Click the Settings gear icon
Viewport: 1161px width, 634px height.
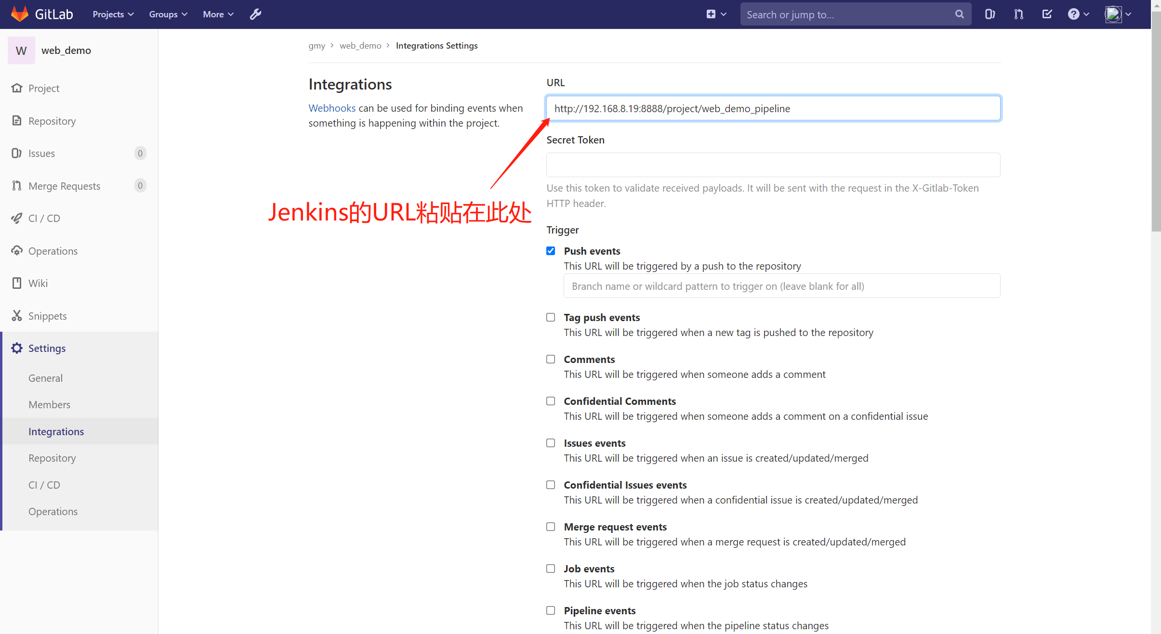click(17, 348)
